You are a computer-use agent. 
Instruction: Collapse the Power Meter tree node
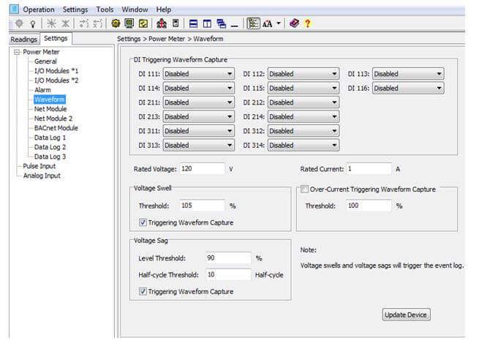(x=17, y=53)
